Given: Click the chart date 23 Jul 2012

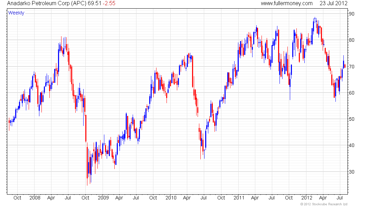Looking at the screenshot, I should click(333, 3).
